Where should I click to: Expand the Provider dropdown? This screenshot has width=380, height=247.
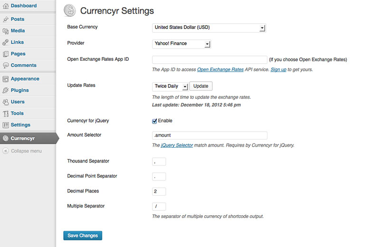click(181, 44)
